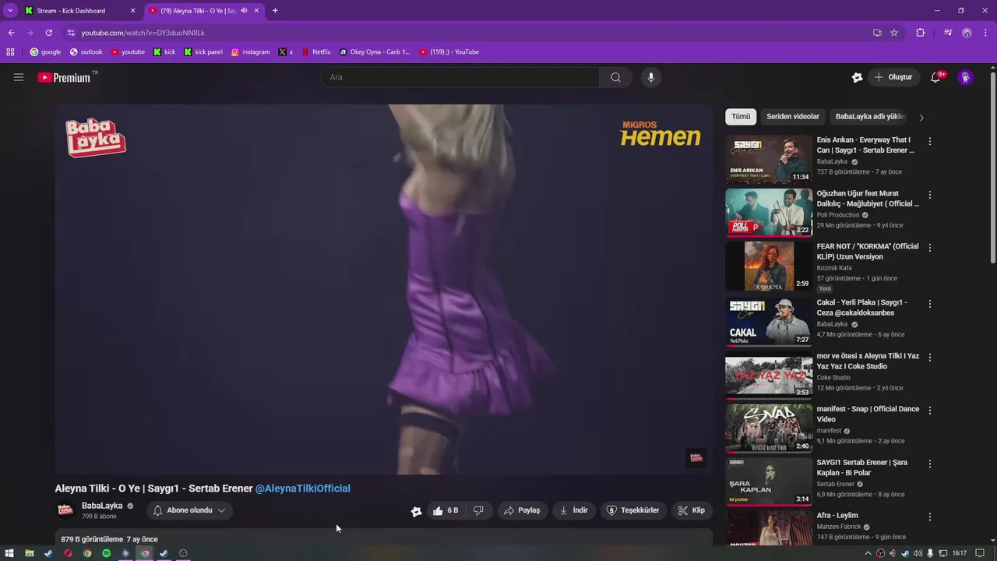Go back with the browser back arrow

[x=11, y=33]
